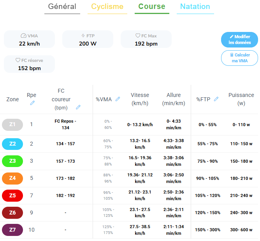This screenshot has width=260, height=241.
Task: Click the '2:11- 1:34 min/km' pace cell
Action: click(174, 230)
